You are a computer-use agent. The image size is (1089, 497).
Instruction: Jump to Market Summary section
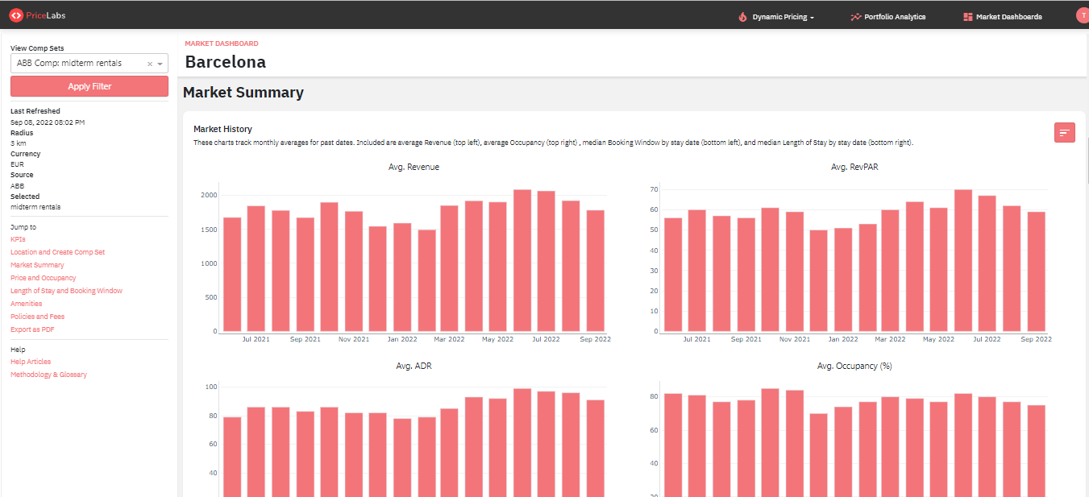(x=37, y=265)
